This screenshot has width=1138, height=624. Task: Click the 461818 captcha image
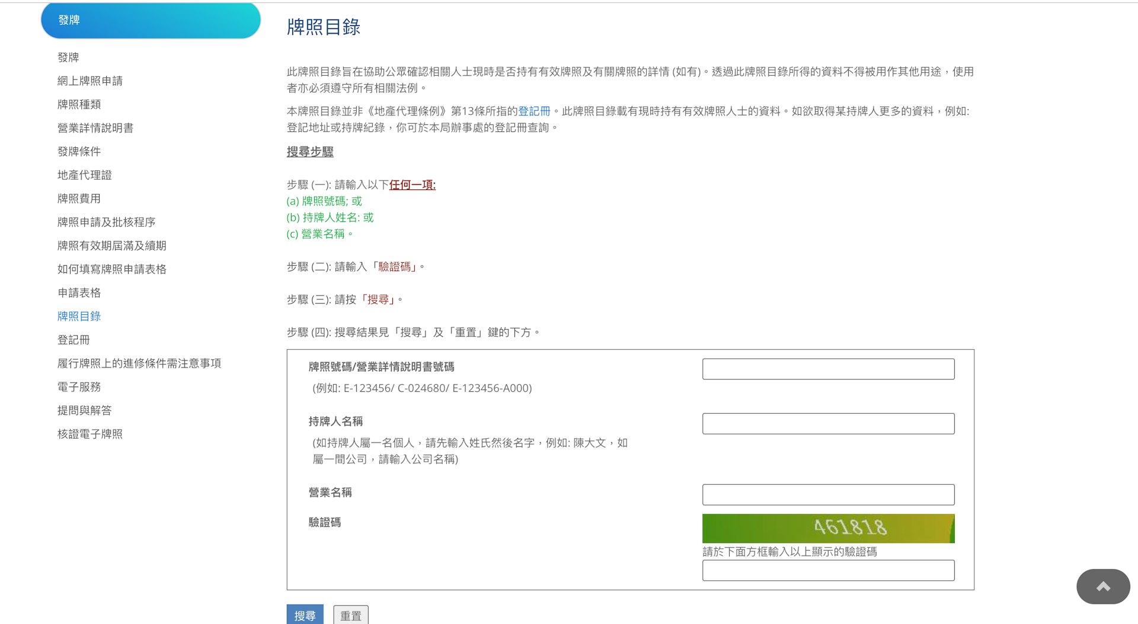click(x=828, y=528)
